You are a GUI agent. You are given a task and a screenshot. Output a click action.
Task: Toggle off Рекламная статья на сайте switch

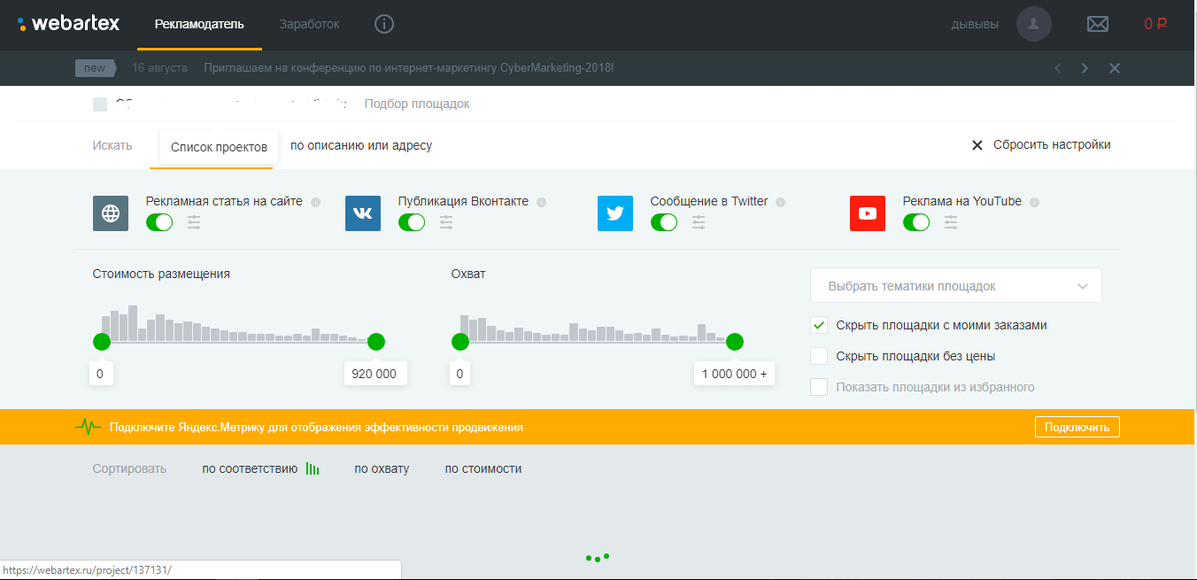[159, 222]
